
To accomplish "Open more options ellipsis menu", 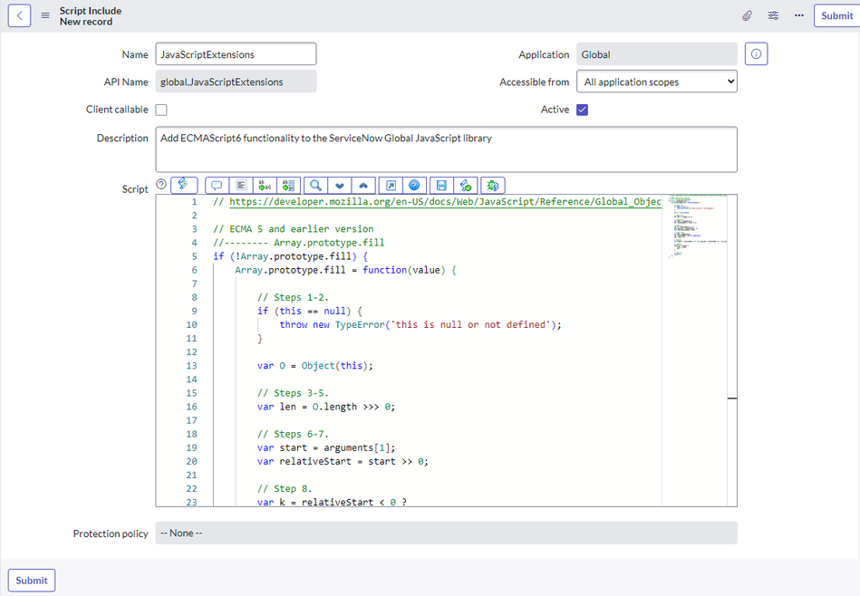I will pos(799,15).
